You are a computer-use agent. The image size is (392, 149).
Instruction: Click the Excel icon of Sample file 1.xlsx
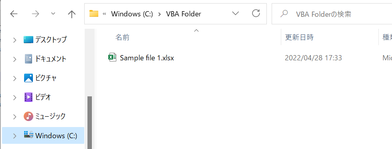(112, 58)
